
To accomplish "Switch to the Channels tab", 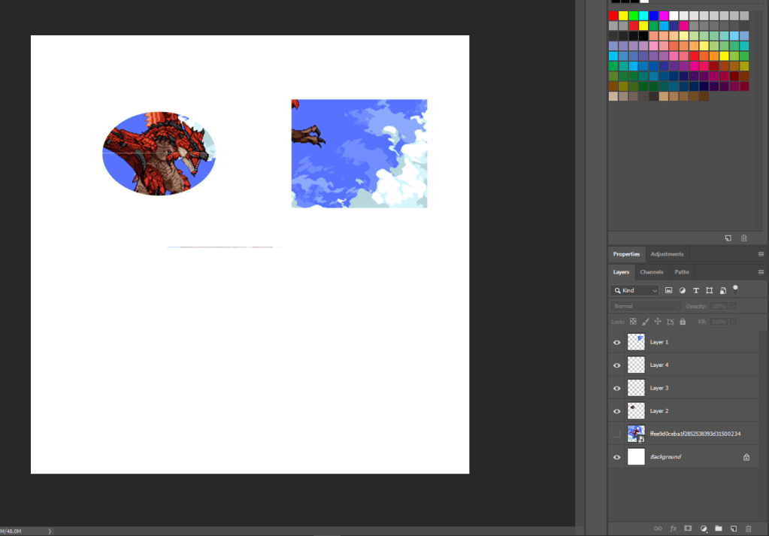I will 652,271.
